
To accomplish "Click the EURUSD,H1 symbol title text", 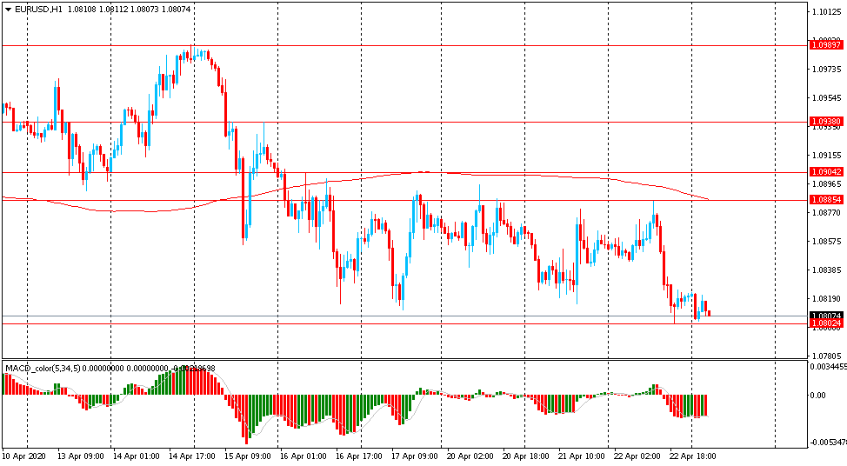I will (x=37, y=10).
